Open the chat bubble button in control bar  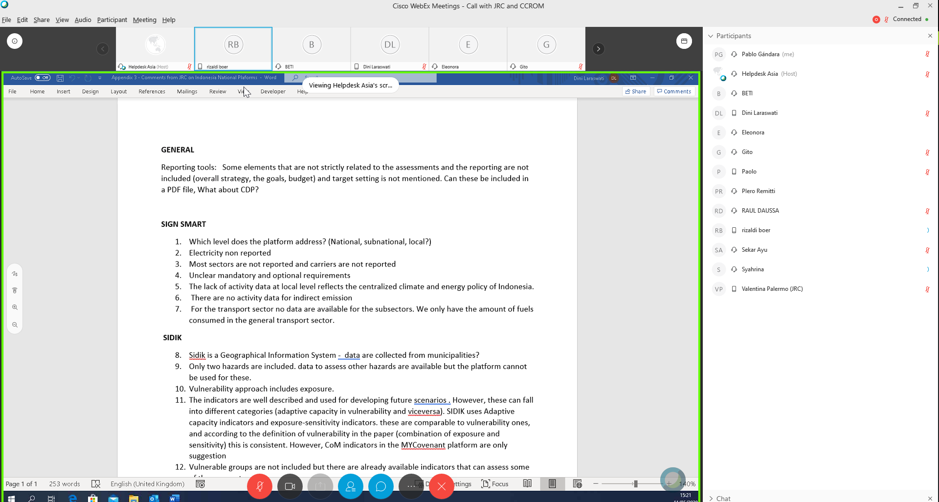tap(381, 486)
